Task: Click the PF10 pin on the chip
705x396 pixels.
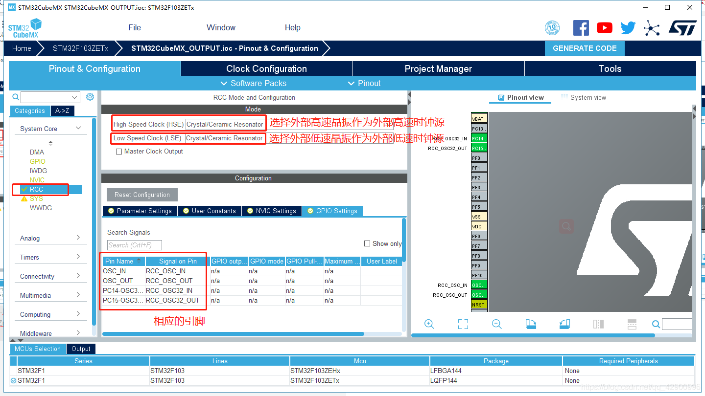Action: click(478, 275)
